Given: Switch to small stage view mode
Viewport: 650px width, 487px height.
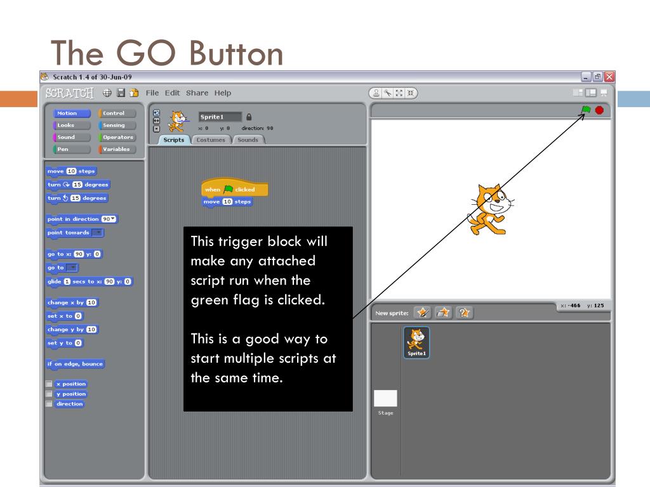Looking at the screenshot, I should coord(578,93).
